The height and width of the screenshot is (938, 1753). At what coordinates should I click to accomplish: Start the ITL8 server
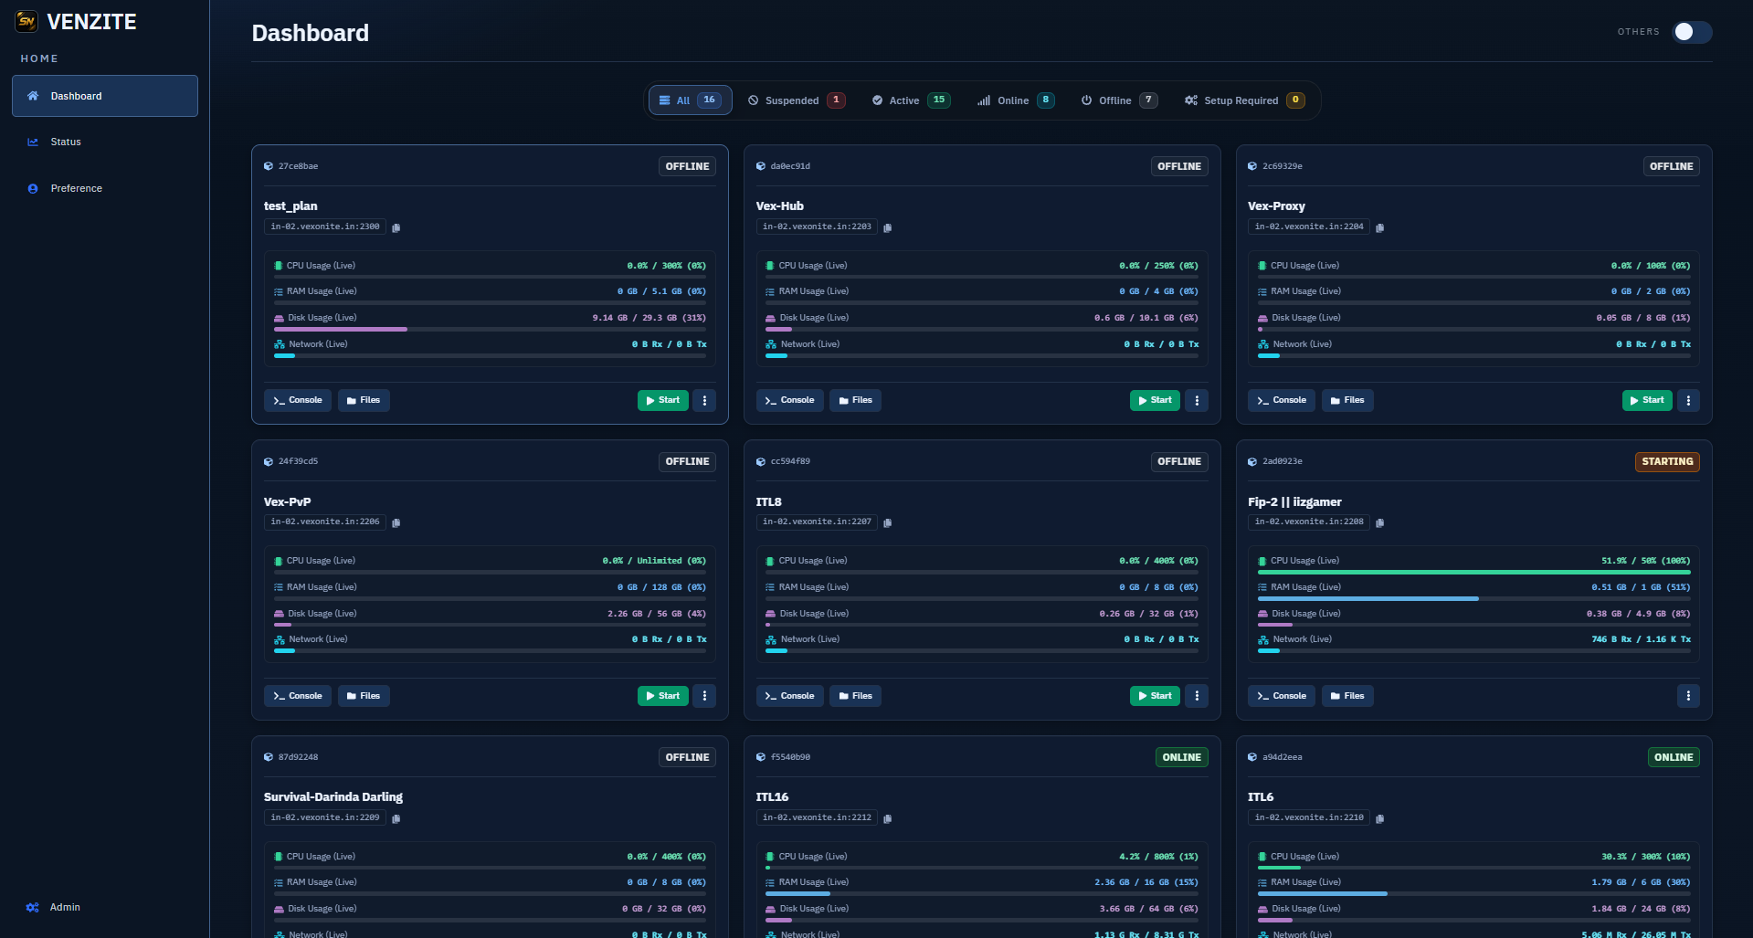1155,696
